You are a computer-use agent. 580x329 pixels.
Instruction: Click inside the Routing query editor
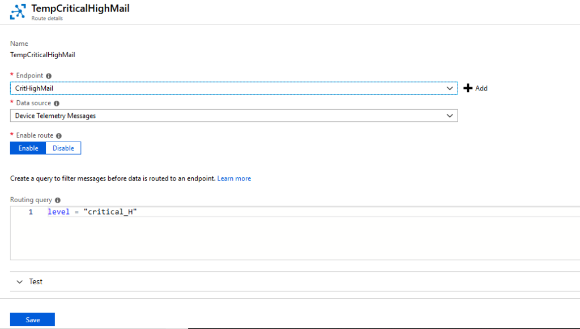click(x=295, y=233)
